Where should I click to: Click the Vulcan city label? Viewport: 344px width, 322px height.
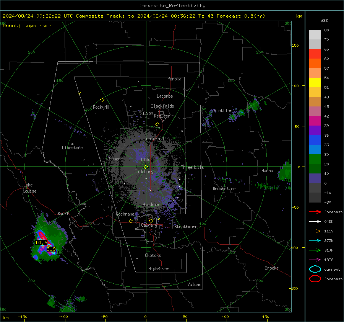coord(194,284)
